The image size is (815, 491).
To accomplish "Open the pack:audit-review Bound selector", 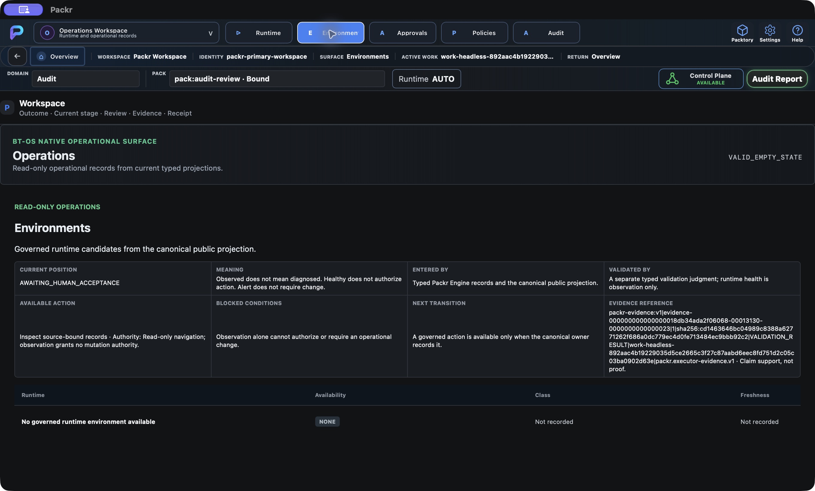I will click(x=277, y=79).
